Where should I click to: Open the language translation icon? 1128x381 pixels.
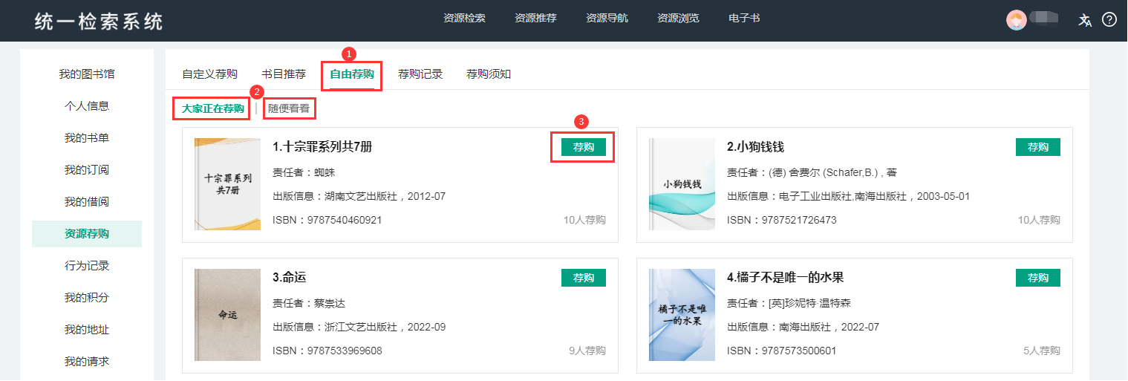(x=1085, y=20)
